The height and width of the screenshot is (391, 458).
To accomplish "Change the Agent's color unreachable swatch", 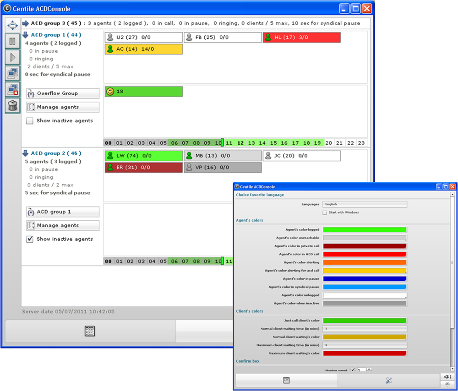I will (x=365, y=238).
